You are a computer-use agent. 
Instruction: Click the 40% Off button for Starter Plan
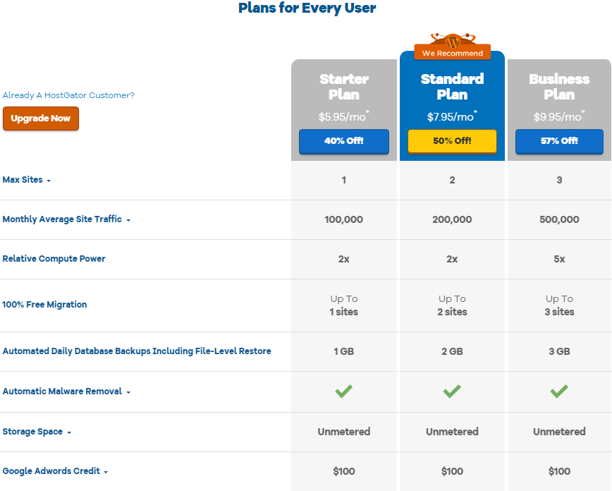coord(343,142)
